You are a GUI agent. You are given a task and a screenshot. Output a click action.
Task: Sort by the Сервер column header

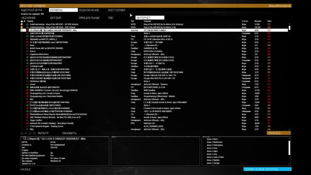pos(30,21)
